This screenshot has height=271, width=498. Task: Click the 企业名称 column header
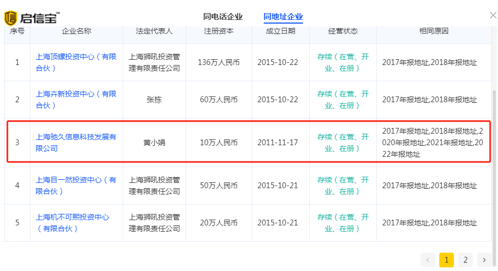pos(76,31)
